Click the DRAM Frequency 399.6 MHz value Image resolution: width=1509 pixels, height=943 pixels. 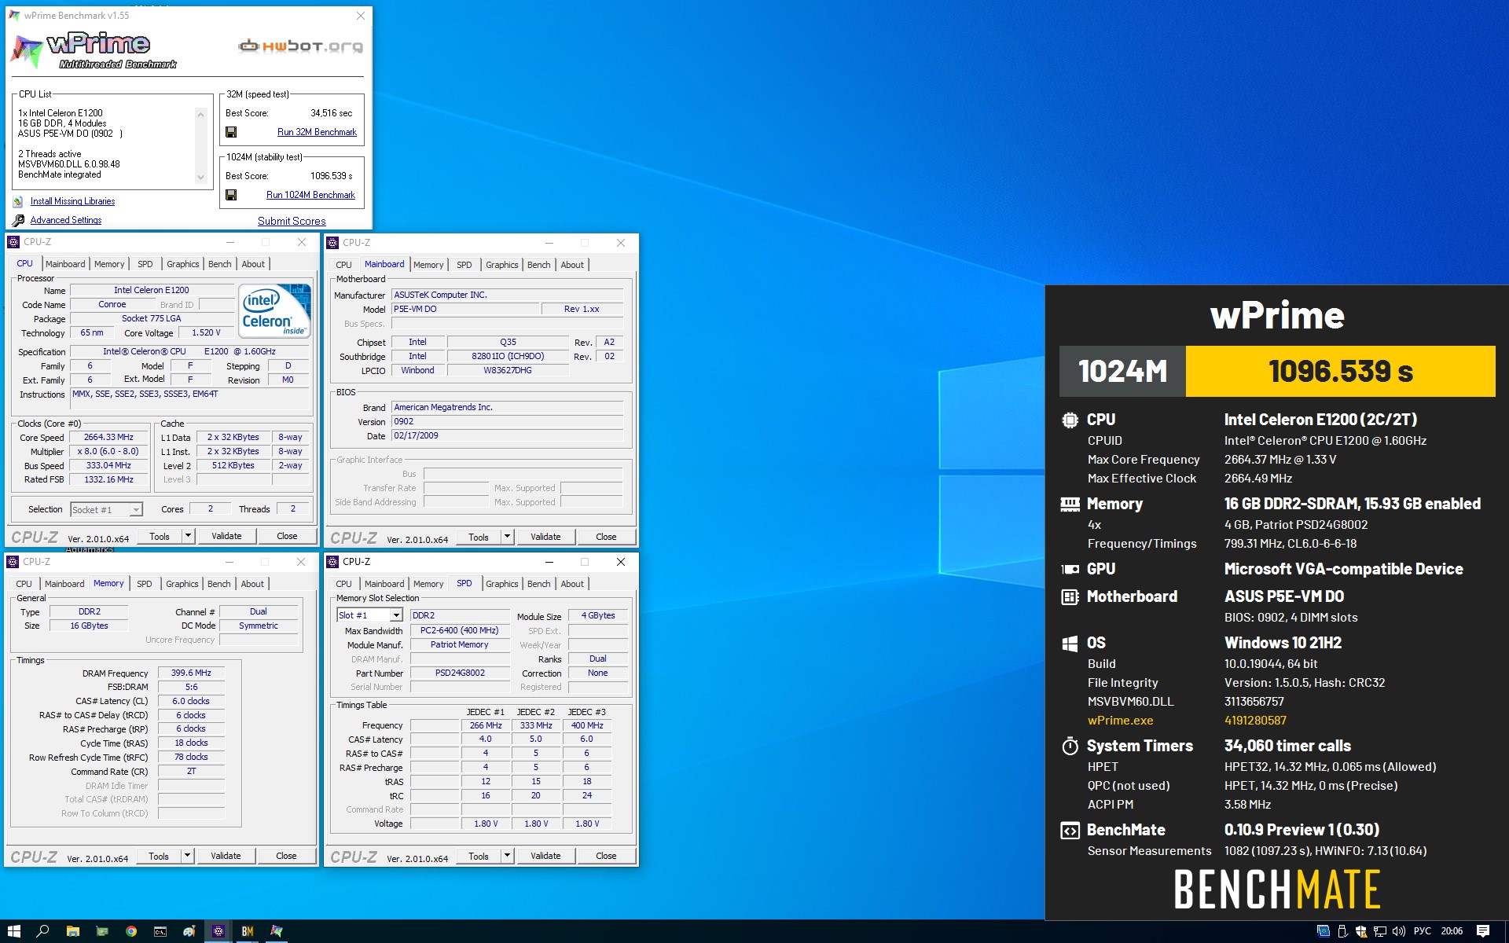(191, 673)
